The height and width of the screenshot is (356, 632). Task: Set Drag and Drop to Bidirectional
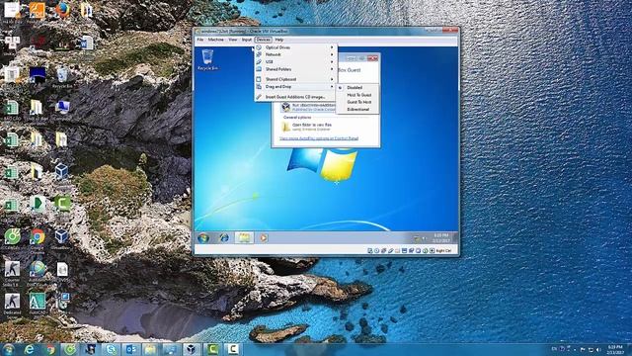[357, 110]
